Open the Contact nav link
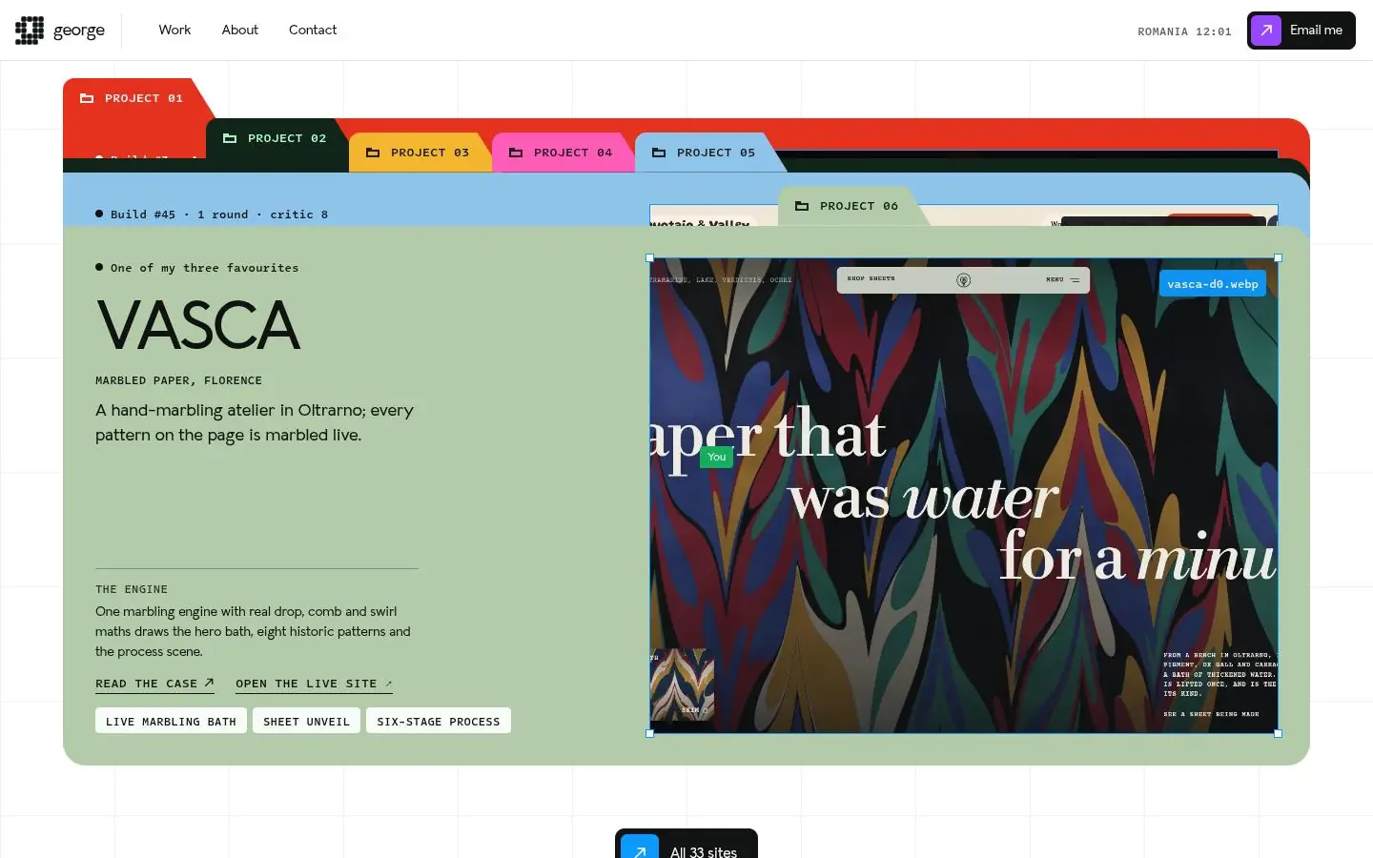Viewport: 1373px width, 858px height. pyautogui.click(x=313, y=30)
